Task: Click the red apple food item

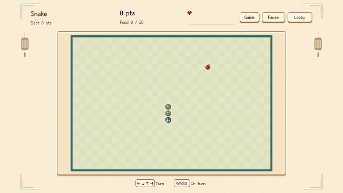Action: [x=208, y=67]
